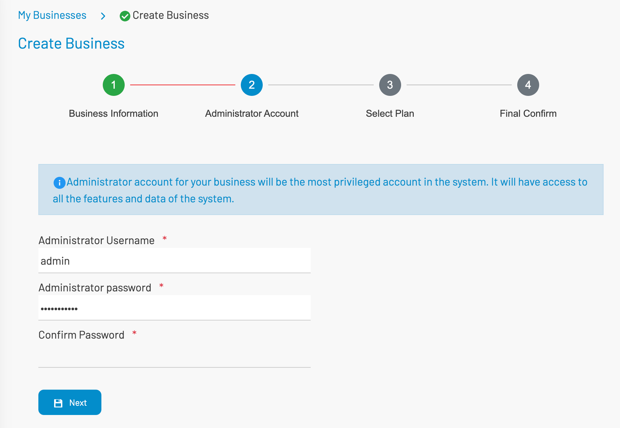Click the green checkmark breadcrumb icon
Viewport: 620px width, 428px height.
125,16
